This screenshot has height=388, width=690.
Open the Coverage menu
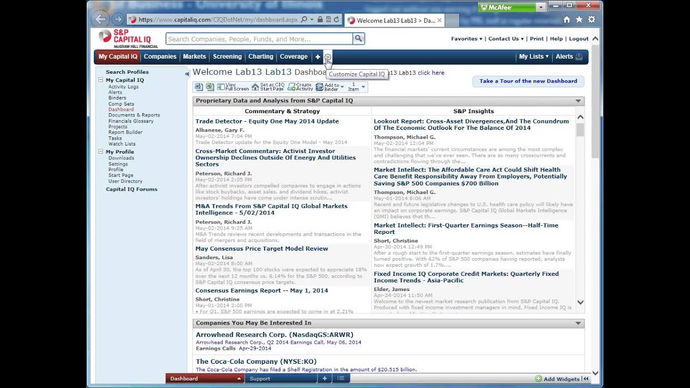tap(294, 57)
